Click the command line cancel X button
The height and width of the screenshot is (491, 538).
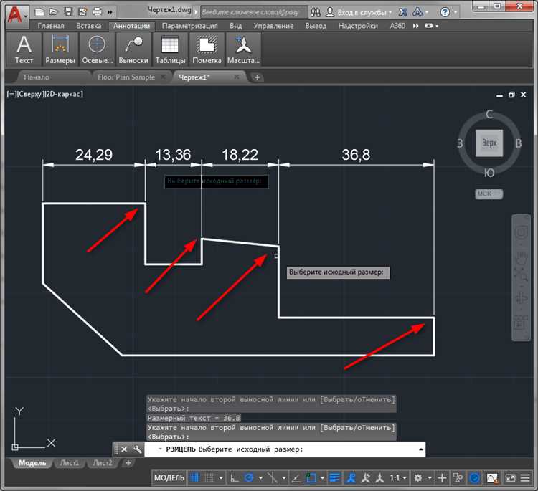124,449
